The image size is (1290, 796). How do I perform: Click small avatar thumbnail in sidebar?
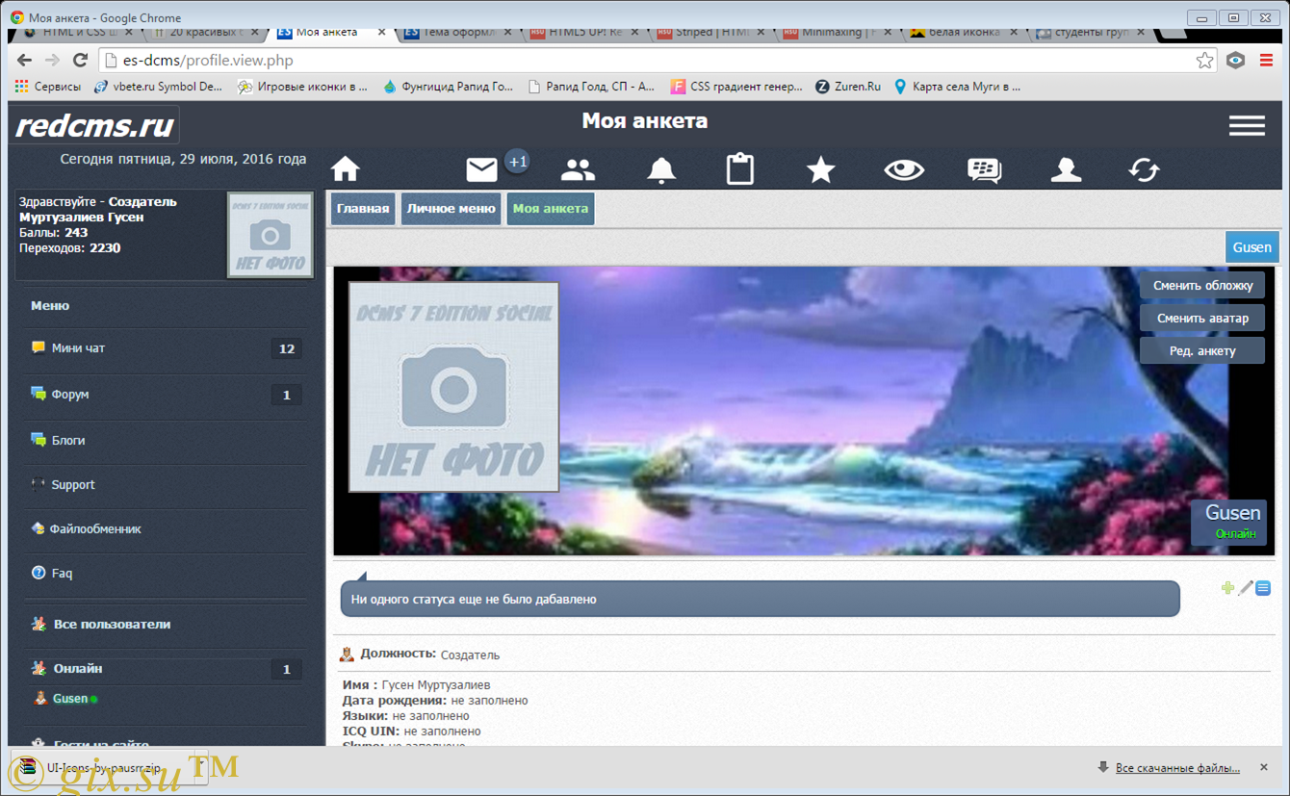[x=270, y=235]
